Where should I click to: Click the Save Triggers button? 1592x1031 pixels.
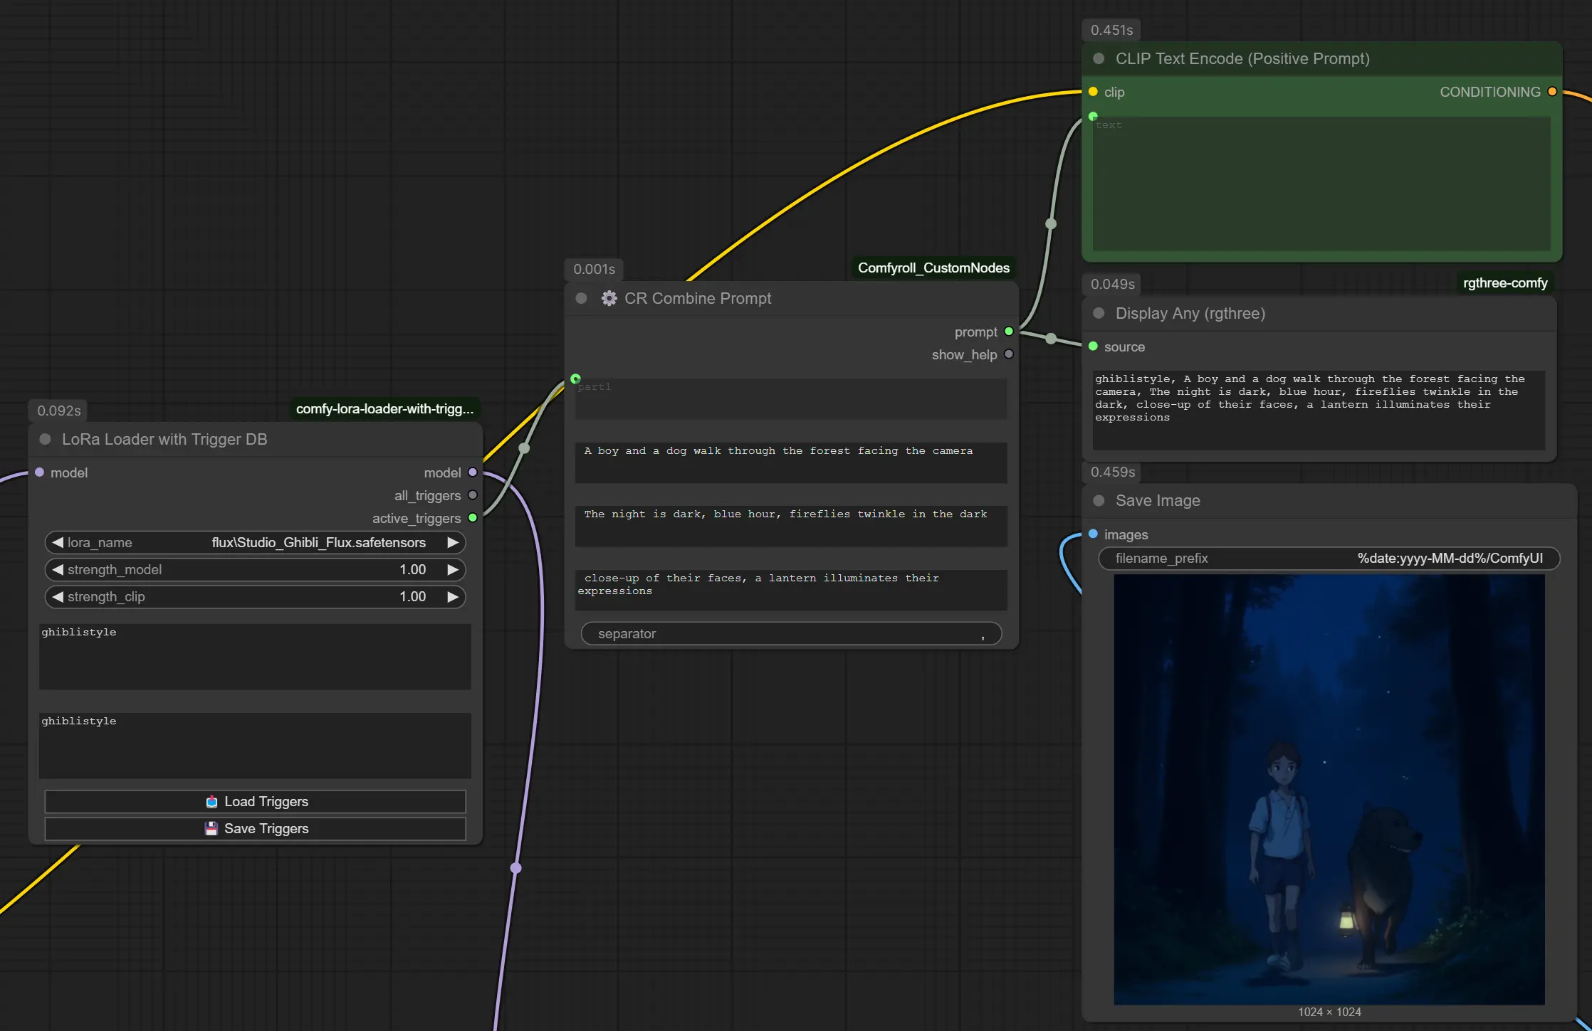pyautogui.click(x=255, y=828)
